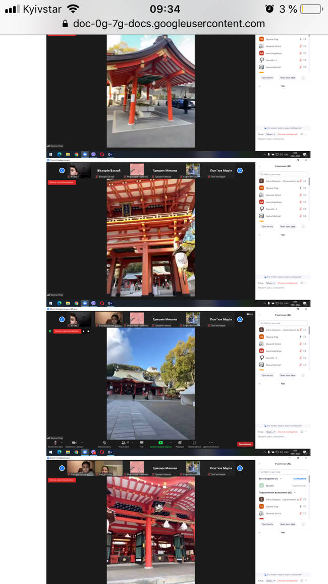This screenshot has width=328, height=584.
Task: Open Реакции icon in Zoom toolbar
Action: (180, 442)
